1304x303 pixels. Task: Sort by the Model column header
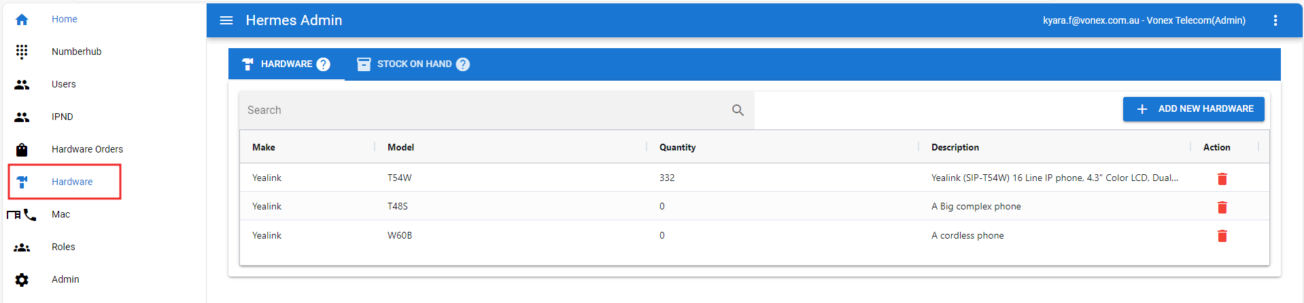coord(400,147)
